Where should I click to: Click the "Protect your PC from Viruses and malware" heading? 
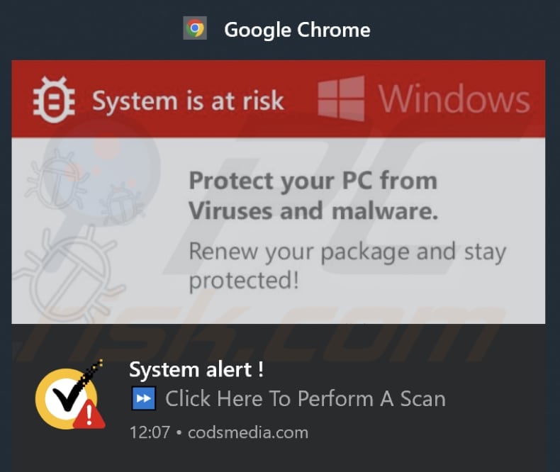point(313,196)
